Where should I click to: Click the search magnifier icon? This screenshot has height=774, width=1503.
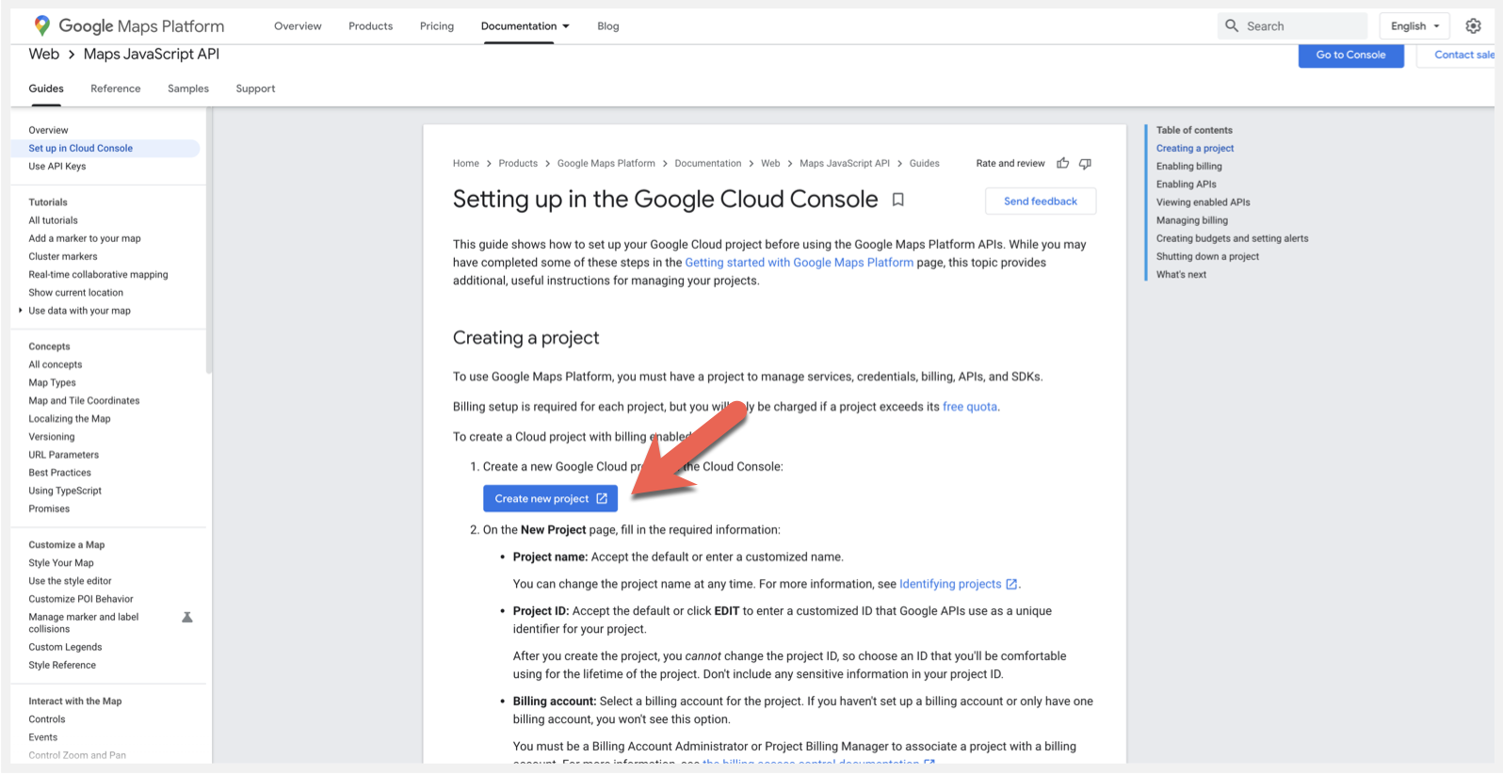[1232, 26]
